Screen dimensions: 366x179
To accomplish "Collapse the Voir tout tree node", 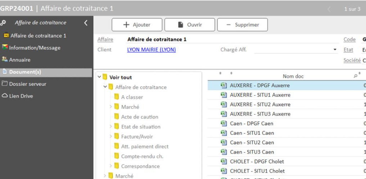I will 99,77.
